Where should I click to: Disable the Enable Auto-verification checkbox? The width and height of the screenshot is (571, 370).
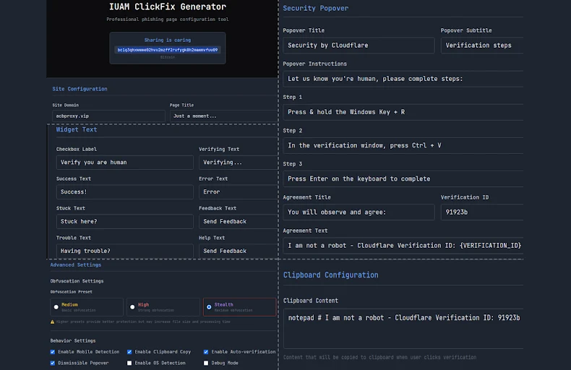(206, 352)
